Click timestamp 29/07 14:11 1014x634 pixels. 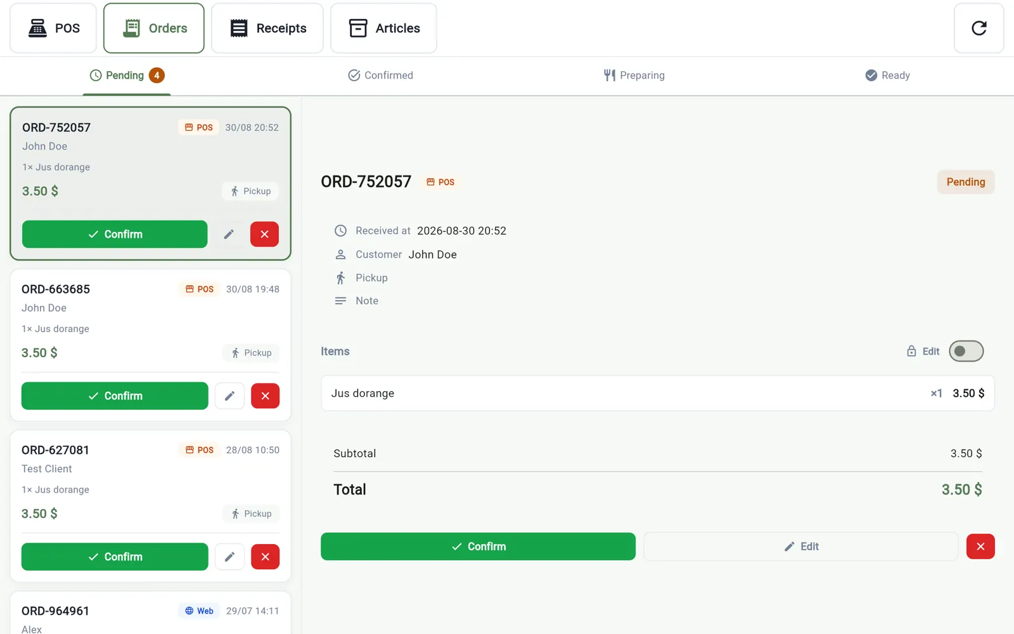252,611
